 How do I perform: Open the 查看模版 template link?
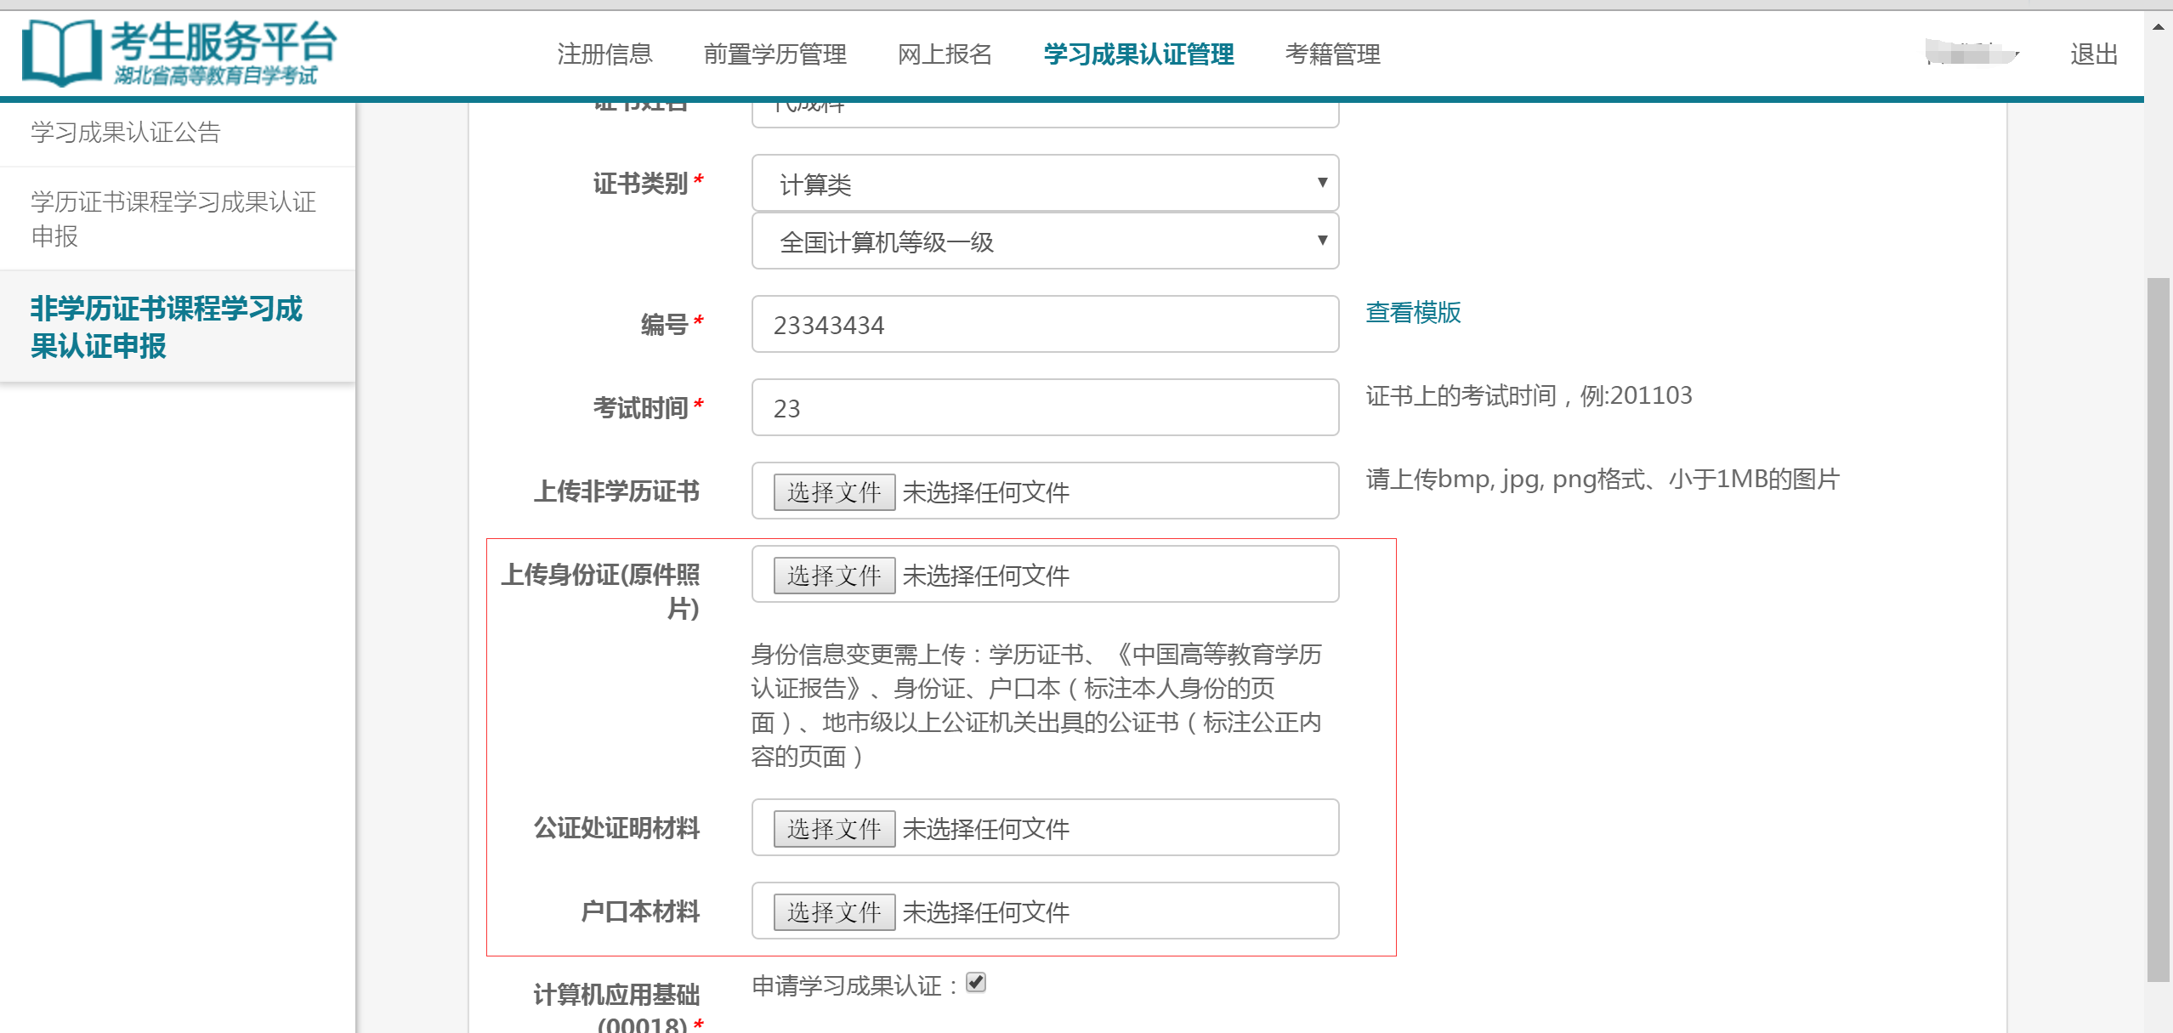point(1413,313)
